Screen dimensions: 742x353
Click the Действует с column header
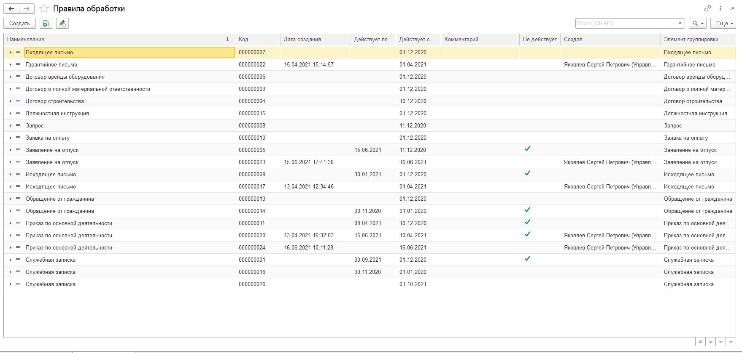[x=418, y=39]
